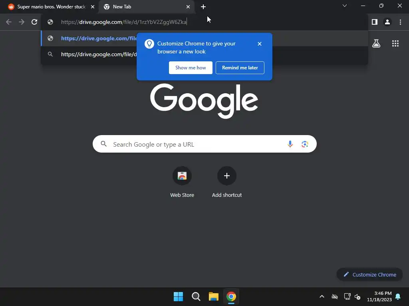Open the Windows Start menu
Image resolution: width=409 pixels, height=306 pixels.
point(179,296)
